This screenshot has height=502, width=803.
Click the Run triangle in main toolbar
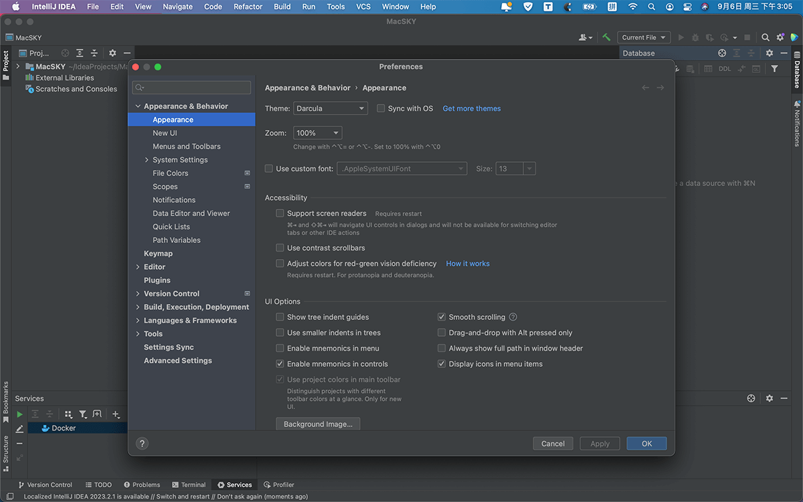[682, 37]
